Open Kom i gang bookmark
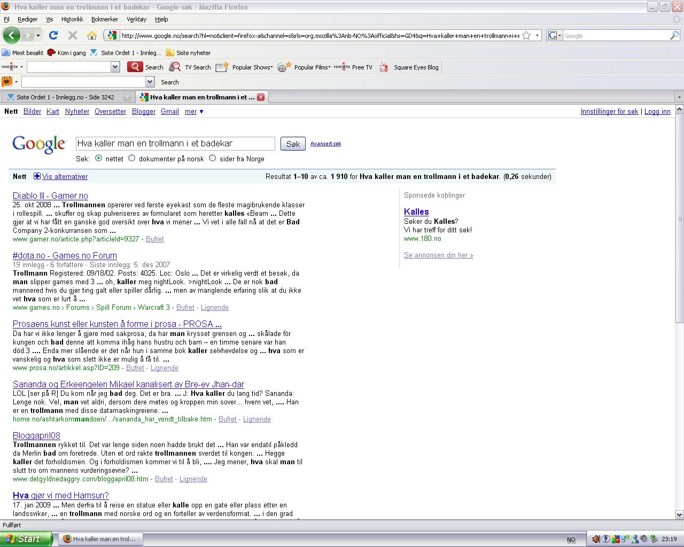 (x=67, y=52)
